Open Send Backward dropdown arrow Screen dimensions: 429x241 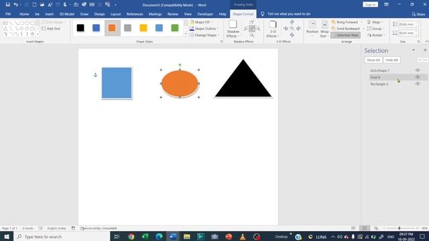[363, 29]
